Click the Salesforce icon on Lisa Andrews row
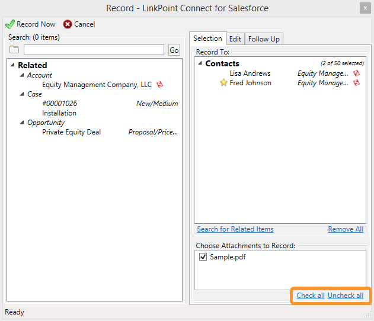The height and width of the screenshot is (321, 374). pos(357,73)
